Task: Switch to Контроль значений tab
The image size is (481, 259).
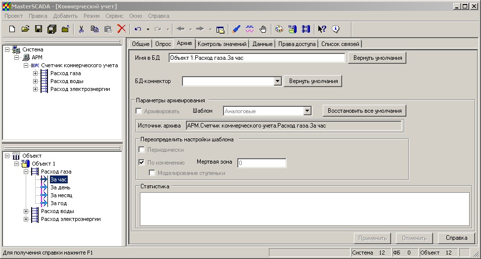Action: click(222, 44)
